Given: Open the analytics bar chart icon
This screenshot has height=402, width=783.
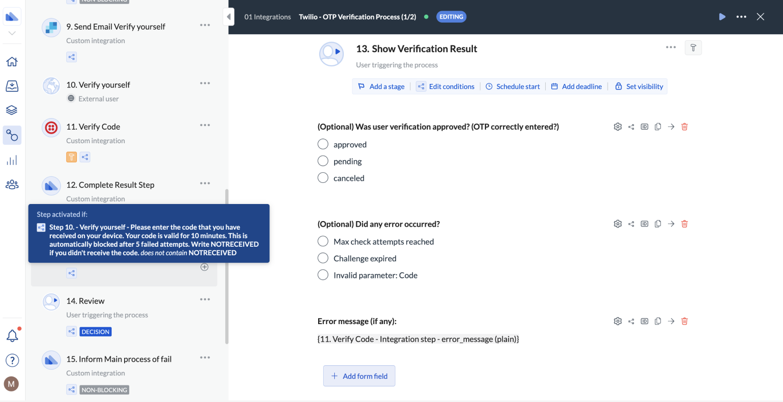Looking at the screenshot, I should click(12, 160).
